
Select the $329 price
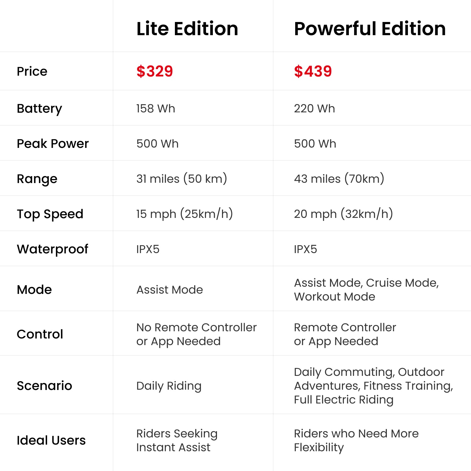[154, 71]
